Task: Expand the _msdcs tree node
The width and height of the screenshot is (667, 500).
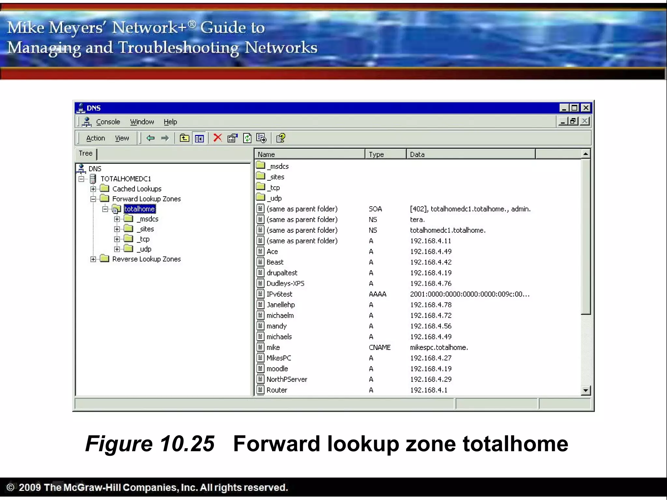Action: (117, 219)
